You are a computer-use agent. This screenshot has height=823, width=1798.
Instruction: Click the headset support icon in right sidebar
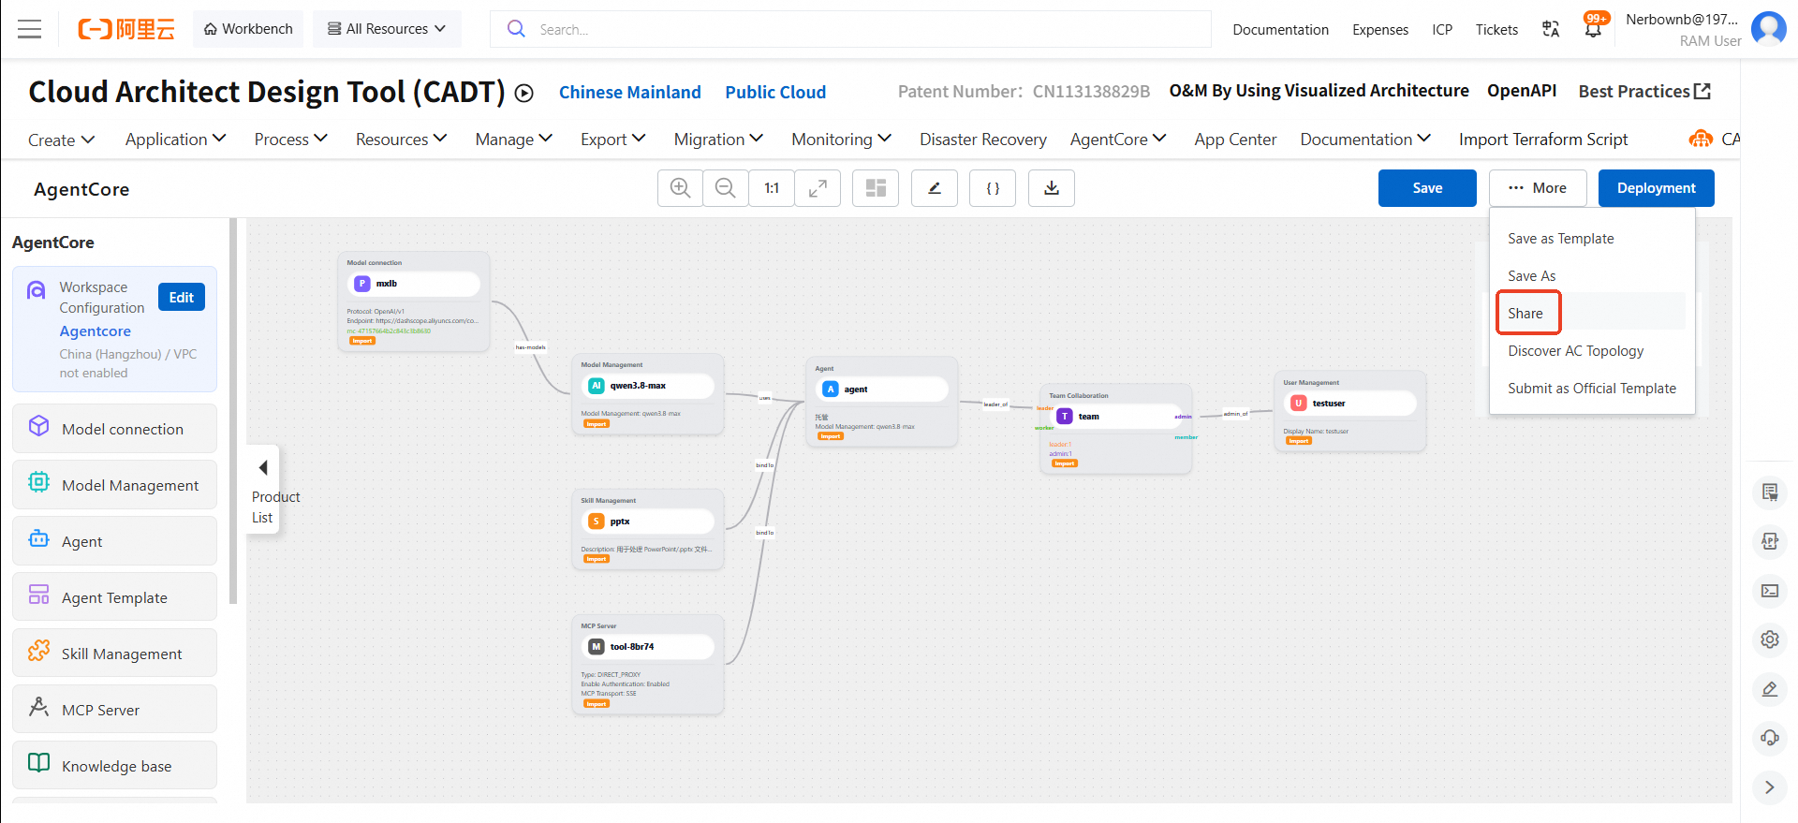[1769, 737]
